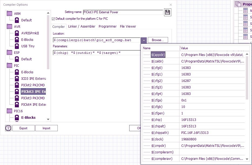The height and width of the screenshot is (165, 252).
Task: Open the Programmer tab
Action: pyautogui.click(x=107, y=27)
